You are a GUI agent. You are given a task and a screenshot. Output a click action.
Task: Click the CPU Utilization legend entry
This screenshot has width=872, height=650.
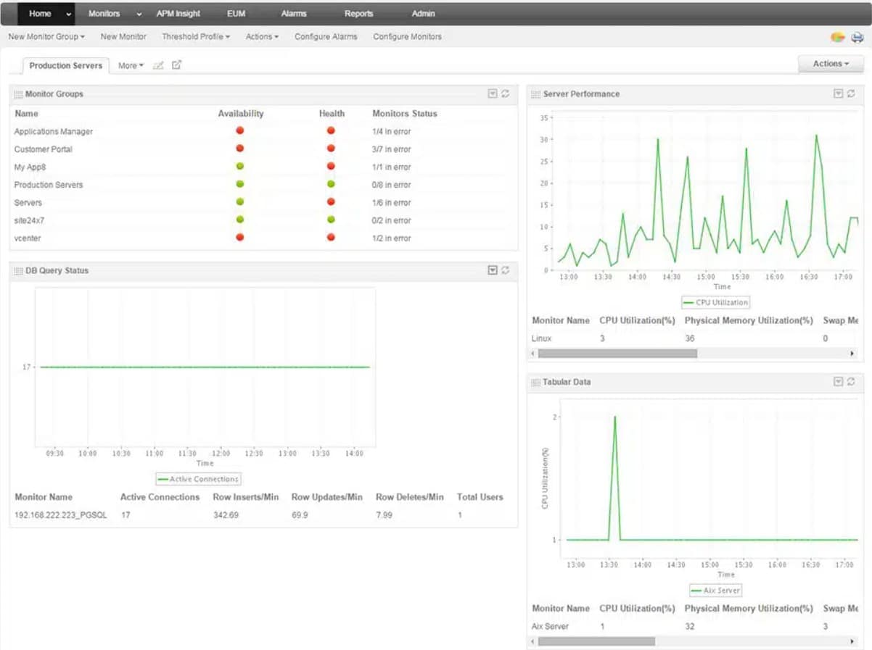(x=715, y=302)
